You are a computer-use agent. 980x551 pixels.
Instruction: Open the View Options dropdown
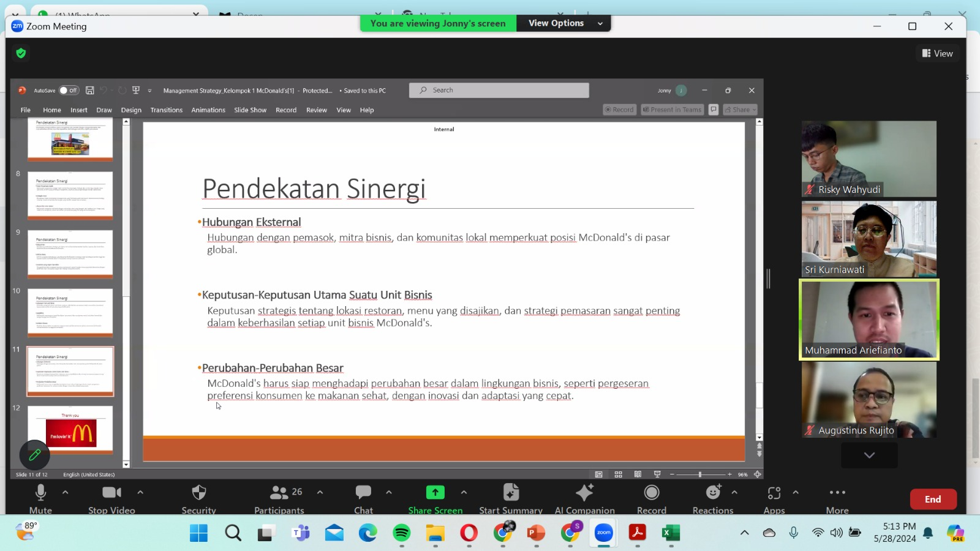click(x=563, y=23)
